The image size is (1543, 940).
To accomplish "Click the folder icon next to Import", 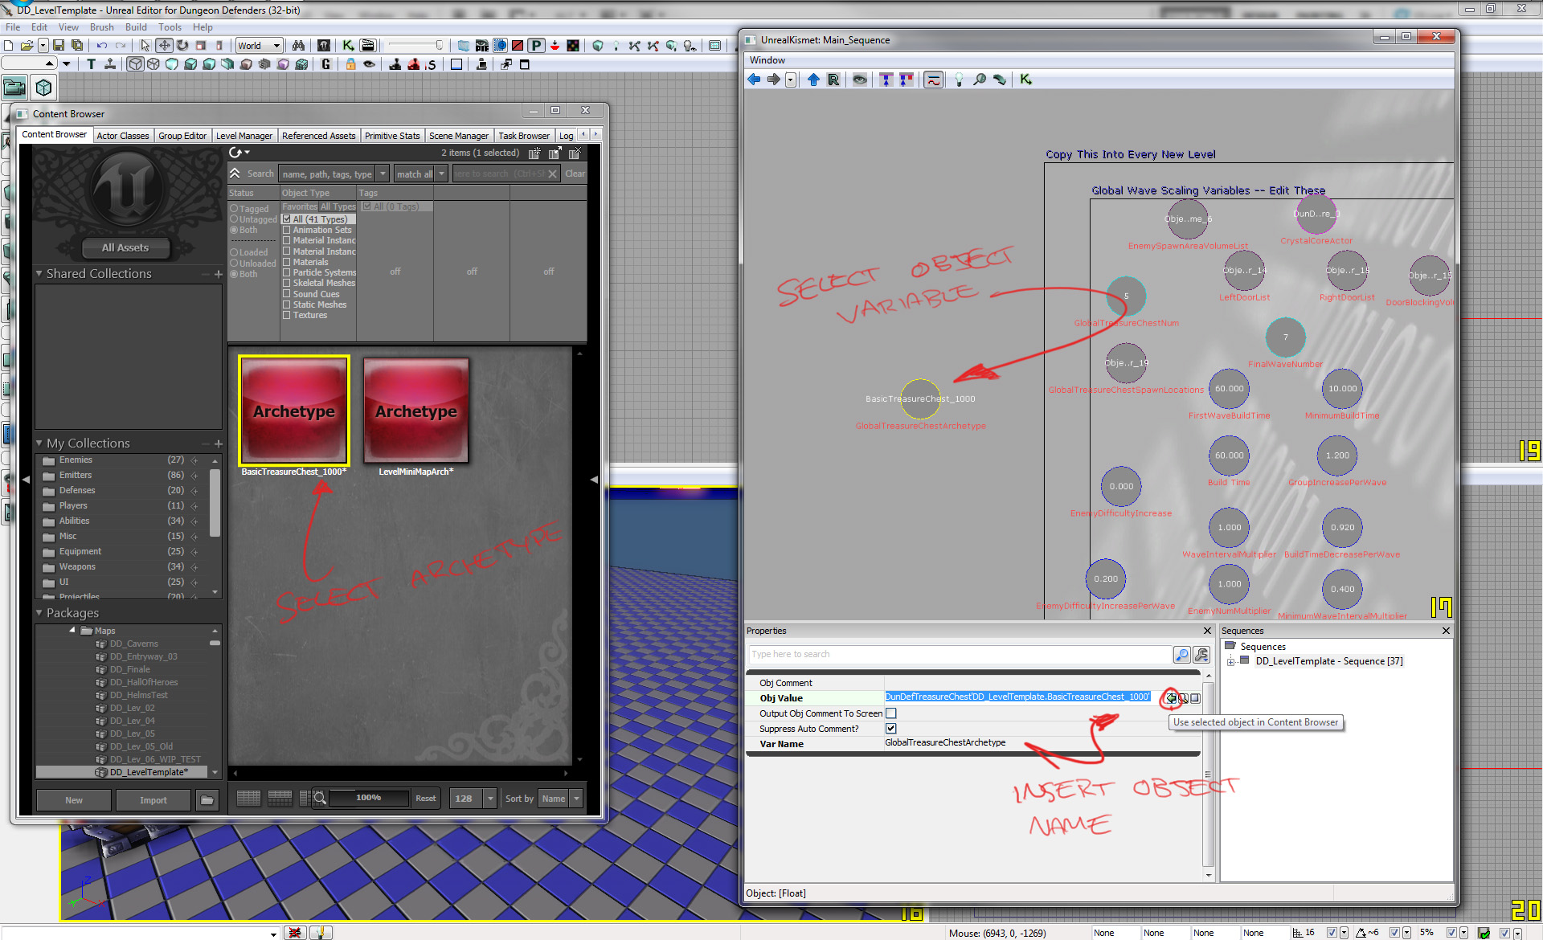I will (207, 800).
